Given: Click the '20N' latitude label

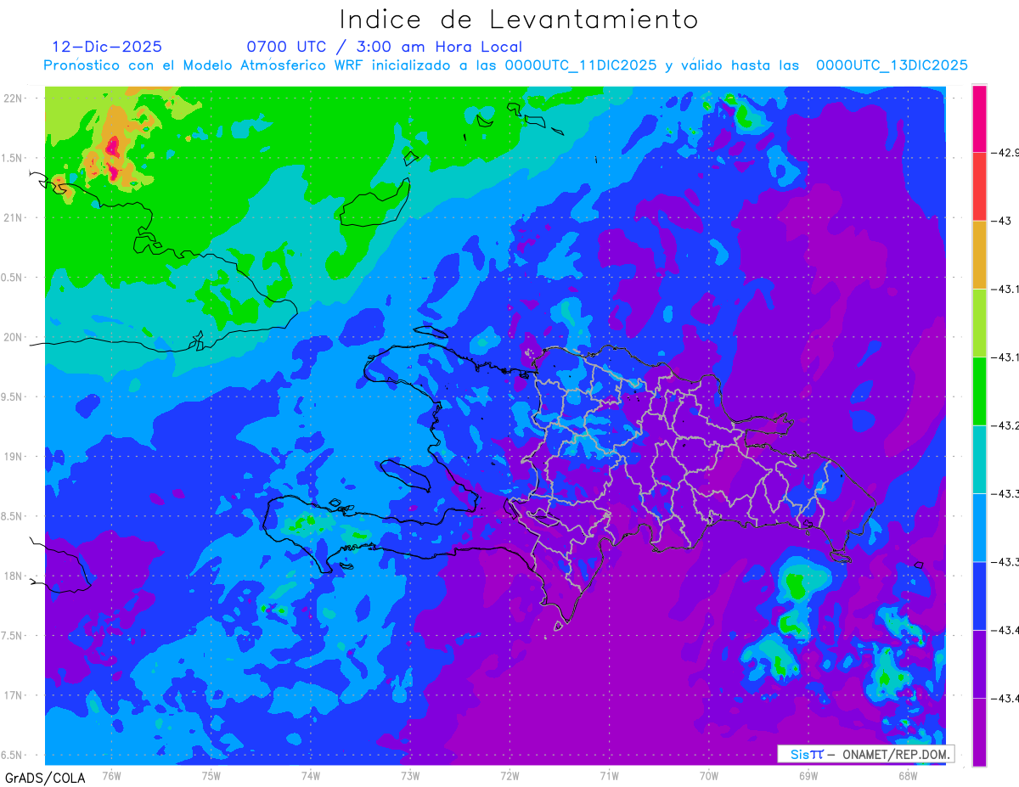Looking at the screenshot, I should click(x=13, y=337).
